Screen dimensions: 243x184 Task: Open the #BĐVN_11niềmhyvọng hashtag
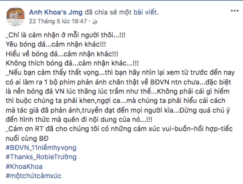point(41,148)
